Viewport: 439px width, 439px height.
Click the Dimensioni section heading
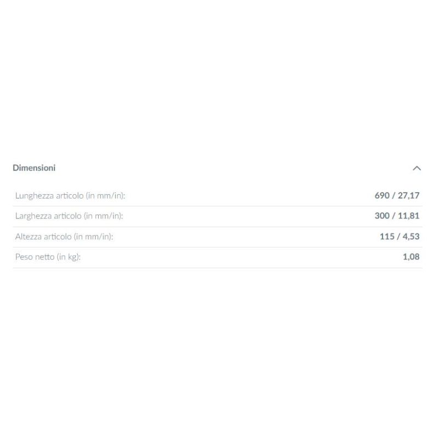34,168
